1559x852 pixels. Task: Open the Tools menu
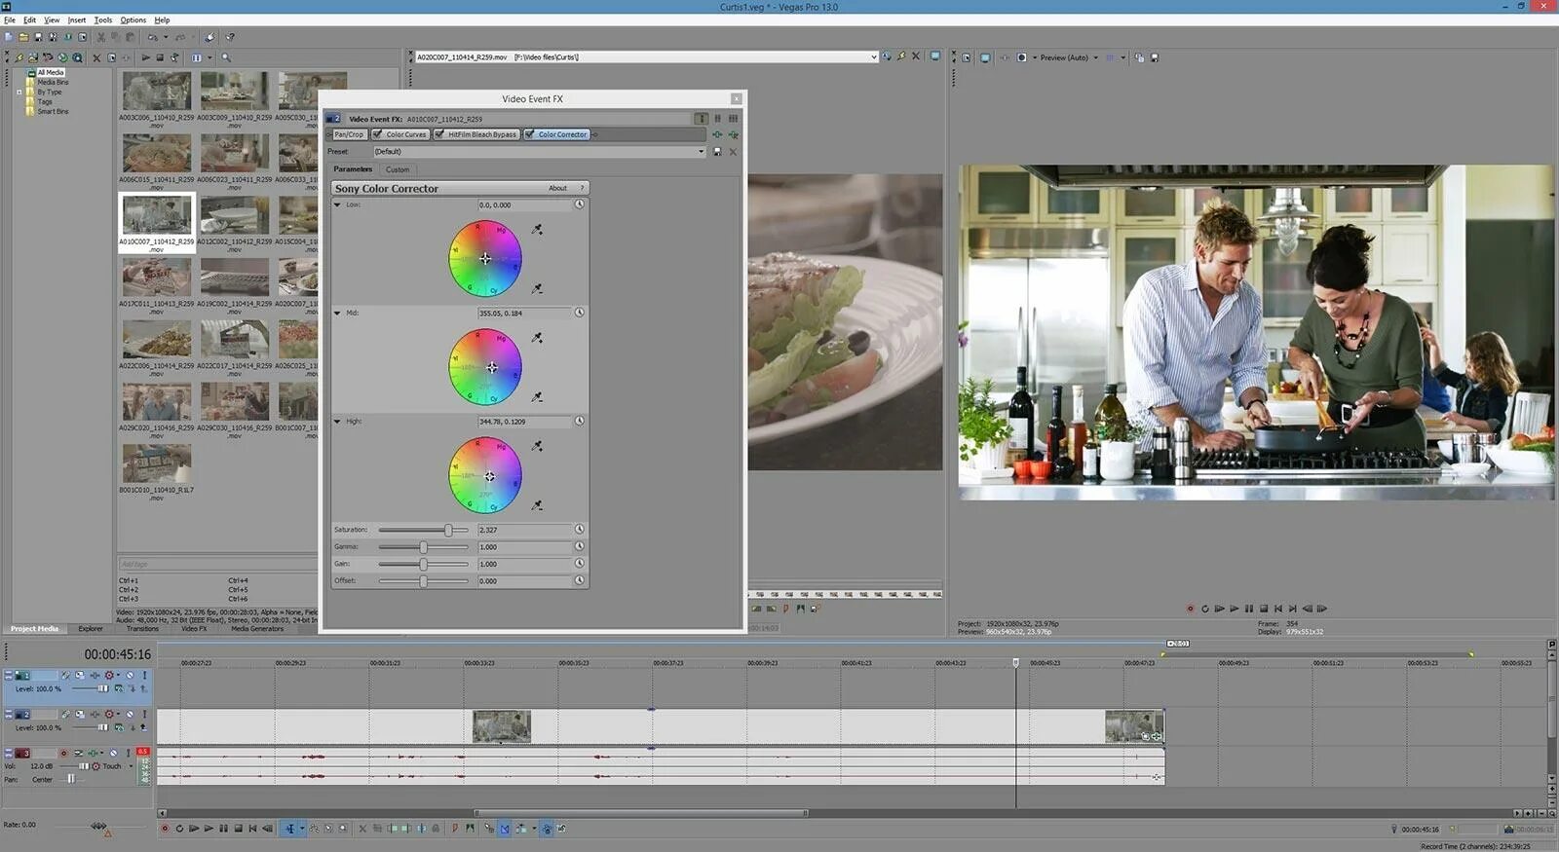point(103,19)
